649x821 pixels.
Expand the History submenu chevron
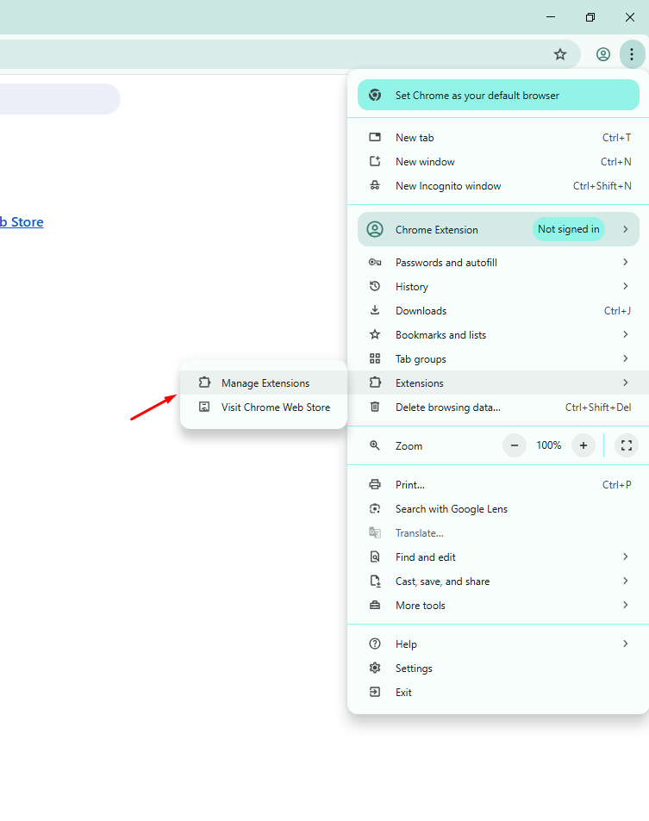(626, 286)
